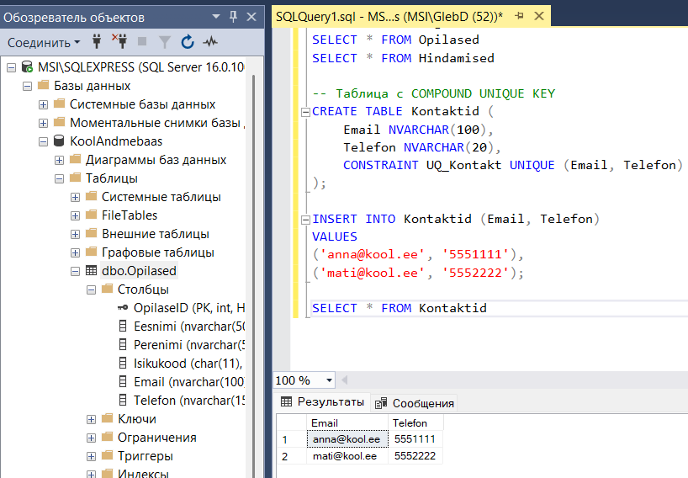The height and width of the screenshot is (478, 688).
Task: Click the disconnect plug icon with red X
Action: click(x=119, y=41)
